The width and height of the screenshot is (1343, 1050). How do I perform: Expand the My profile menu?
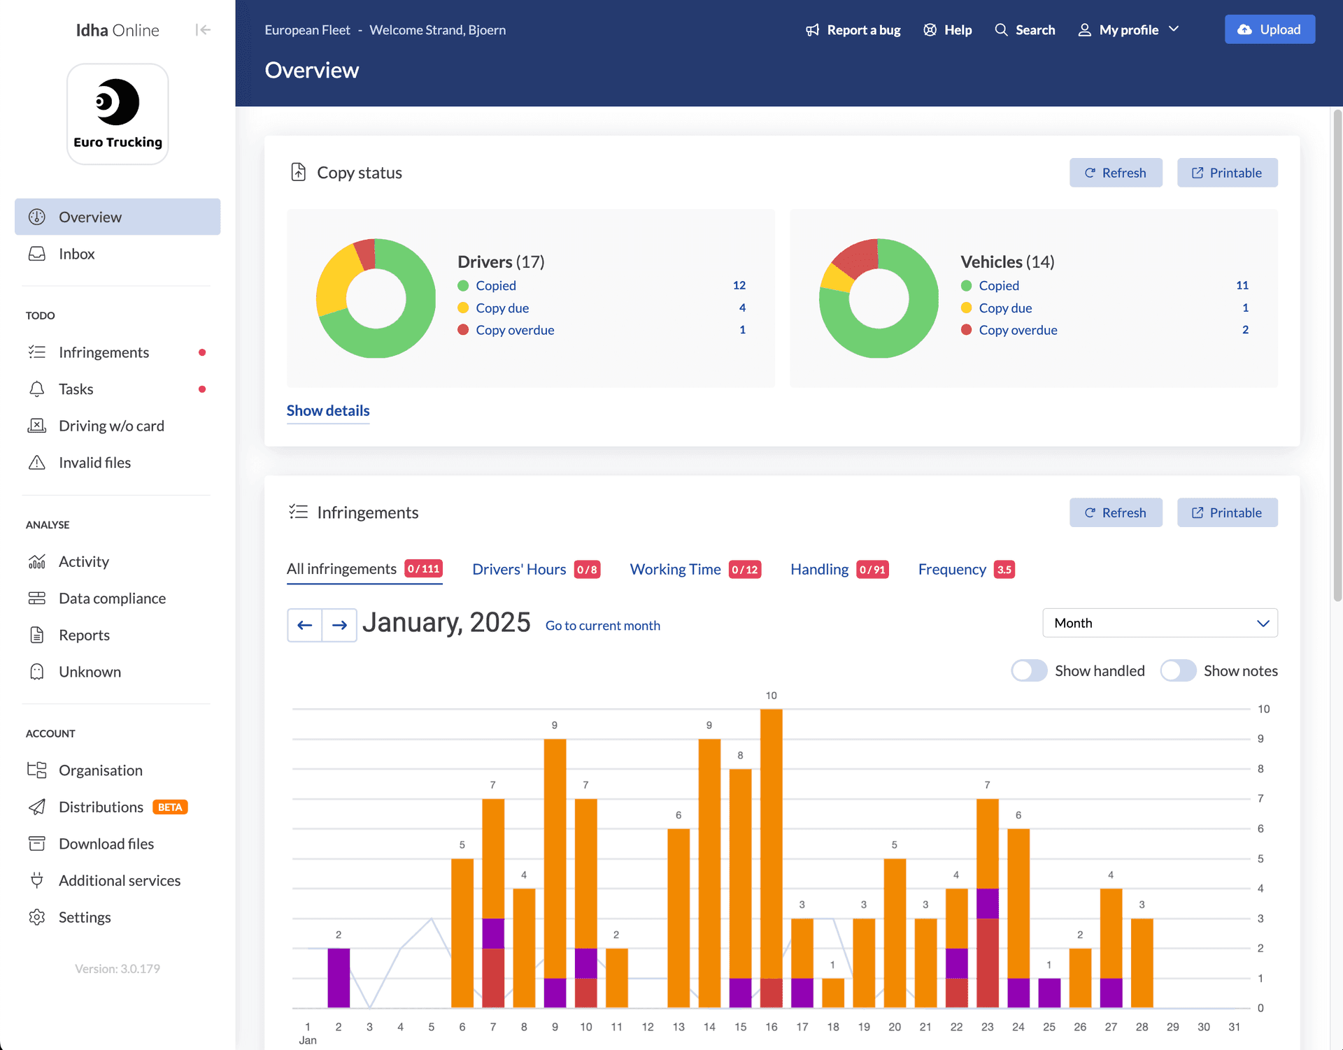(1128, 29)
